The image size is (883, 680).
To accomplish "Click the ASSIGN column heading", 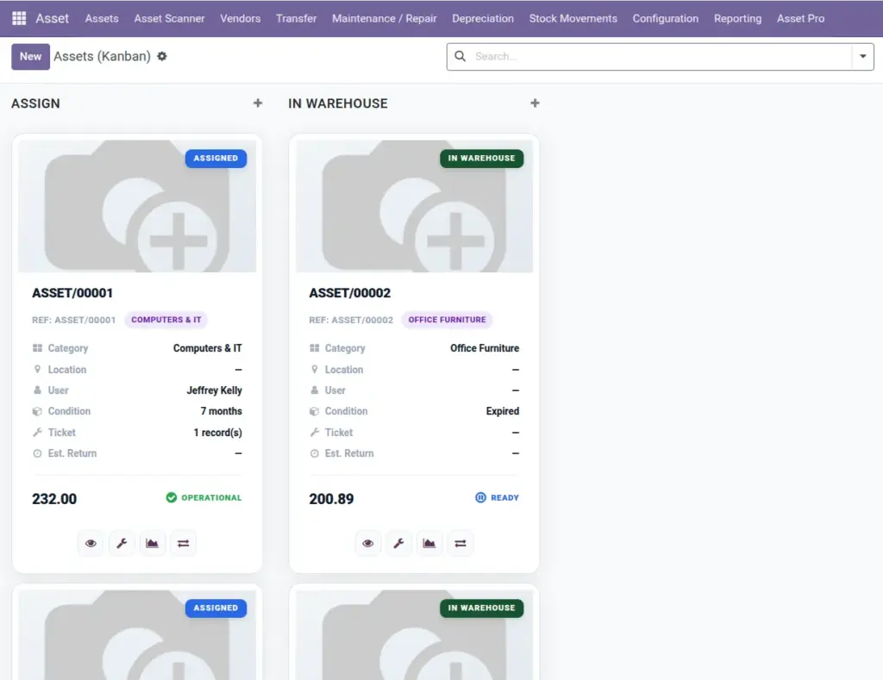I will [35, 103].
